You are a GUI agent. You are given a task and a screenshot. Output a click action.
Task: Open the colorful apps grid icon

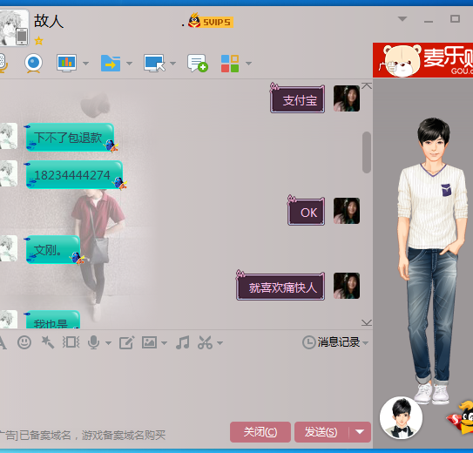[230, 64]
